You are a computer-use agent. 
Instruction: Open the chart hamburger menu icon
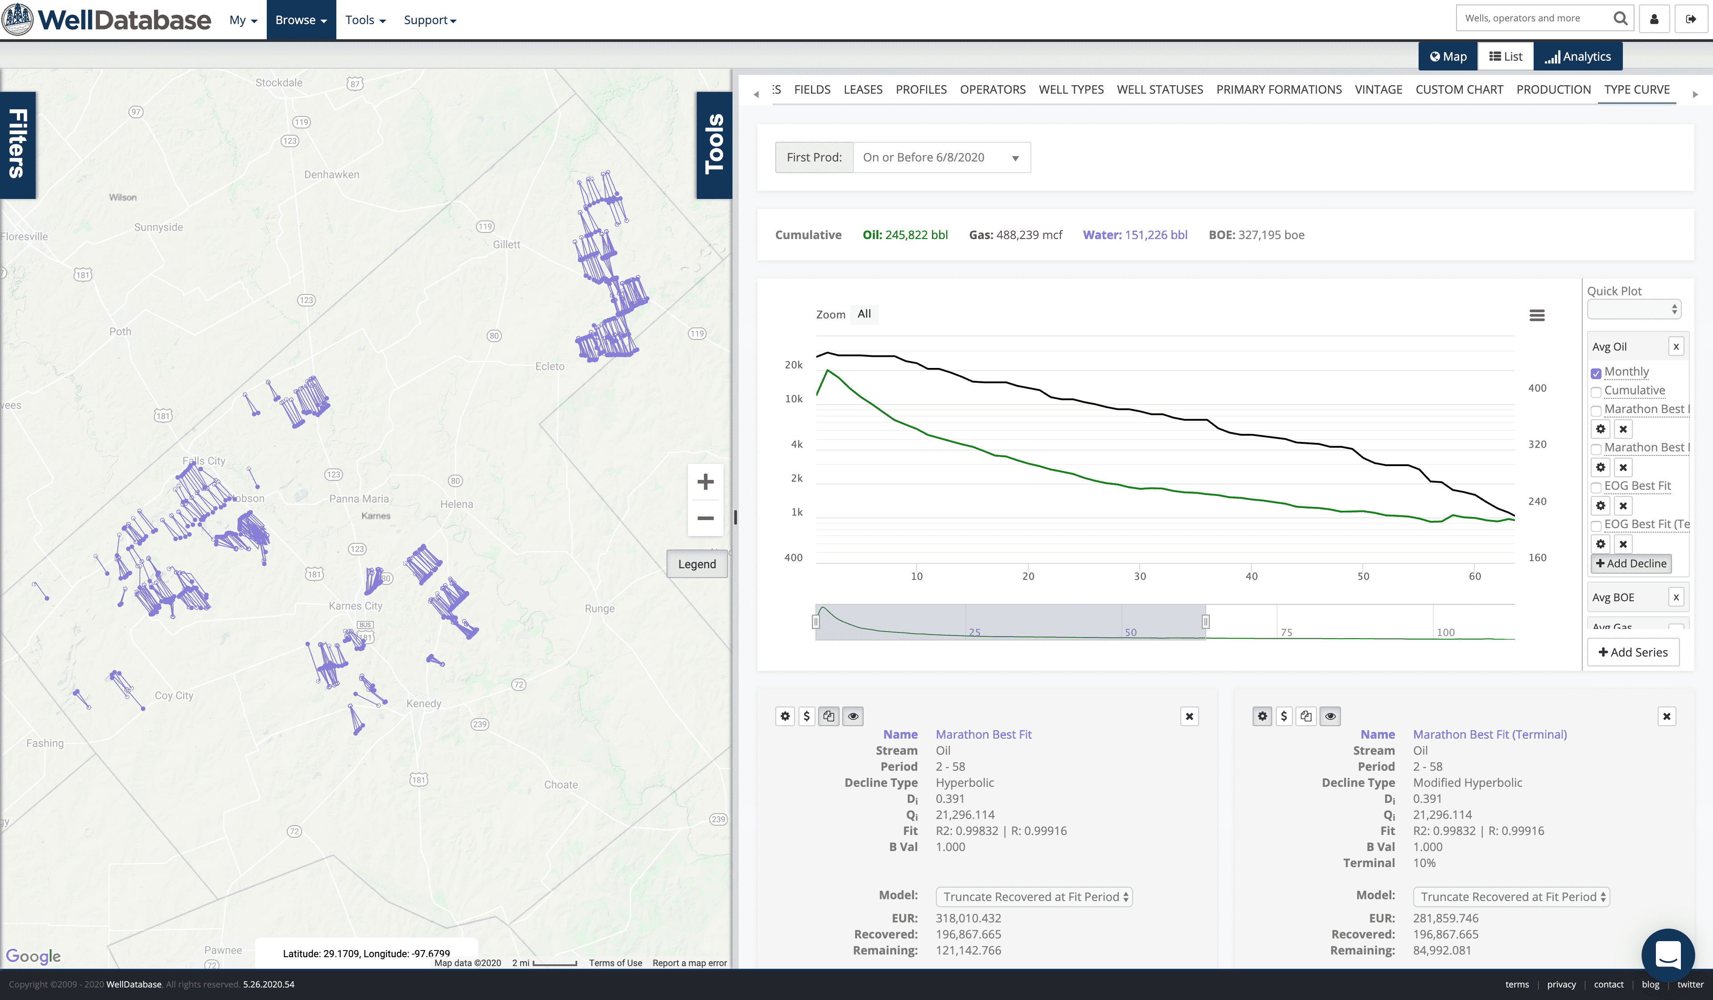pos(1537,315)
